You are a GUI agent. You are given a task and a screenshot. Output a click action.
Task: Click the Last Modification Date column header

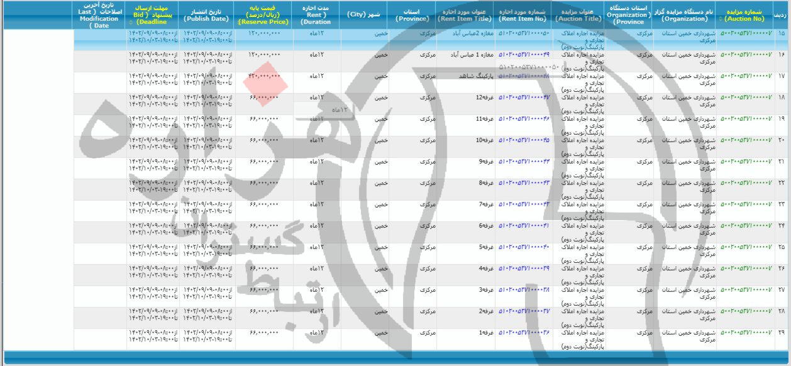pyautogui.click(x=101, y=14)
